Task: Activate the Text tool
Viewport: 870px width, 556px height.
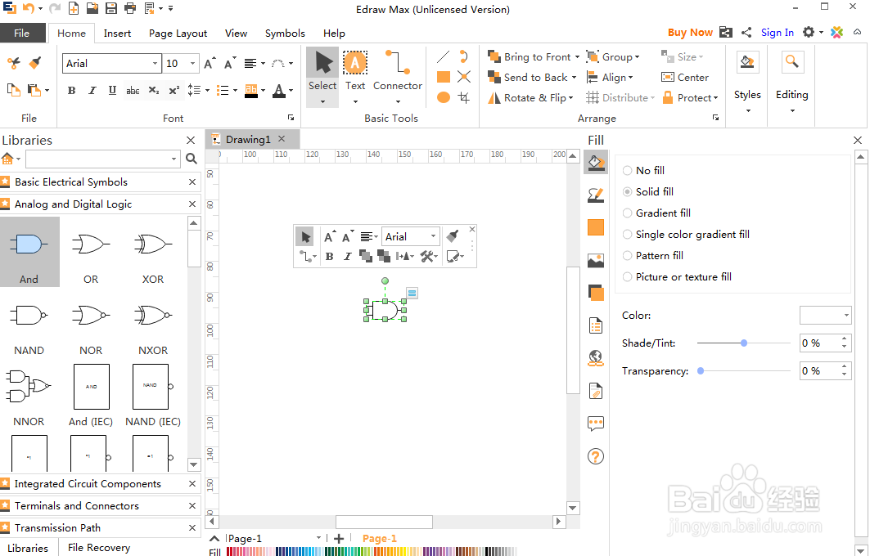Action: [x=355, y=77]
